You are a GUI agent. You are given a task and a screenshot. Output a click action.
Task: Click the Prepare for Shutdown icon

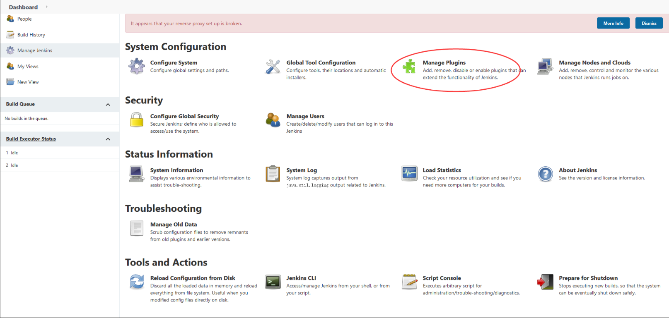(x=545, y=282)
